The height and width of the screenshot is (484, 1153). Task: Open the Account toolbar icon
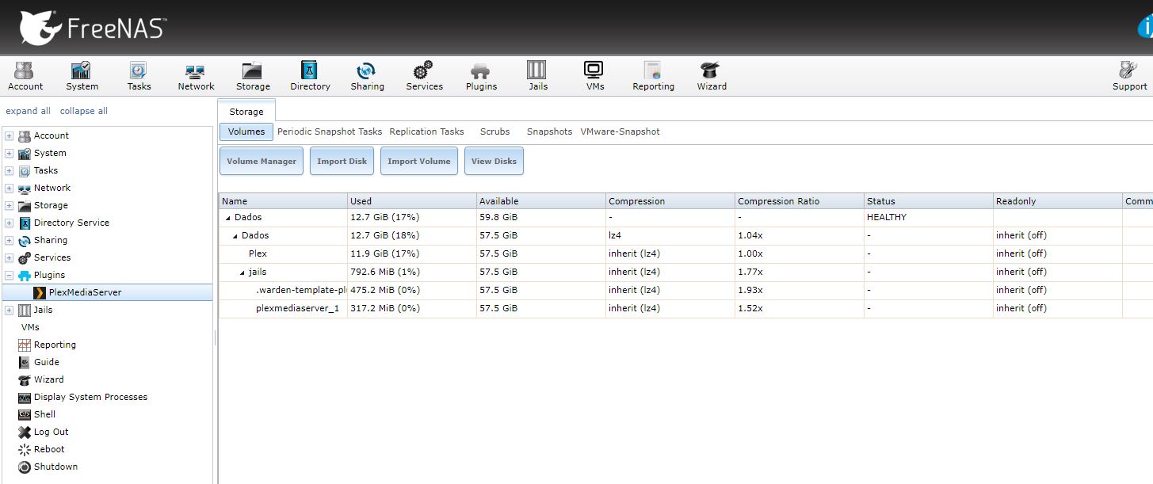(25, 76)
